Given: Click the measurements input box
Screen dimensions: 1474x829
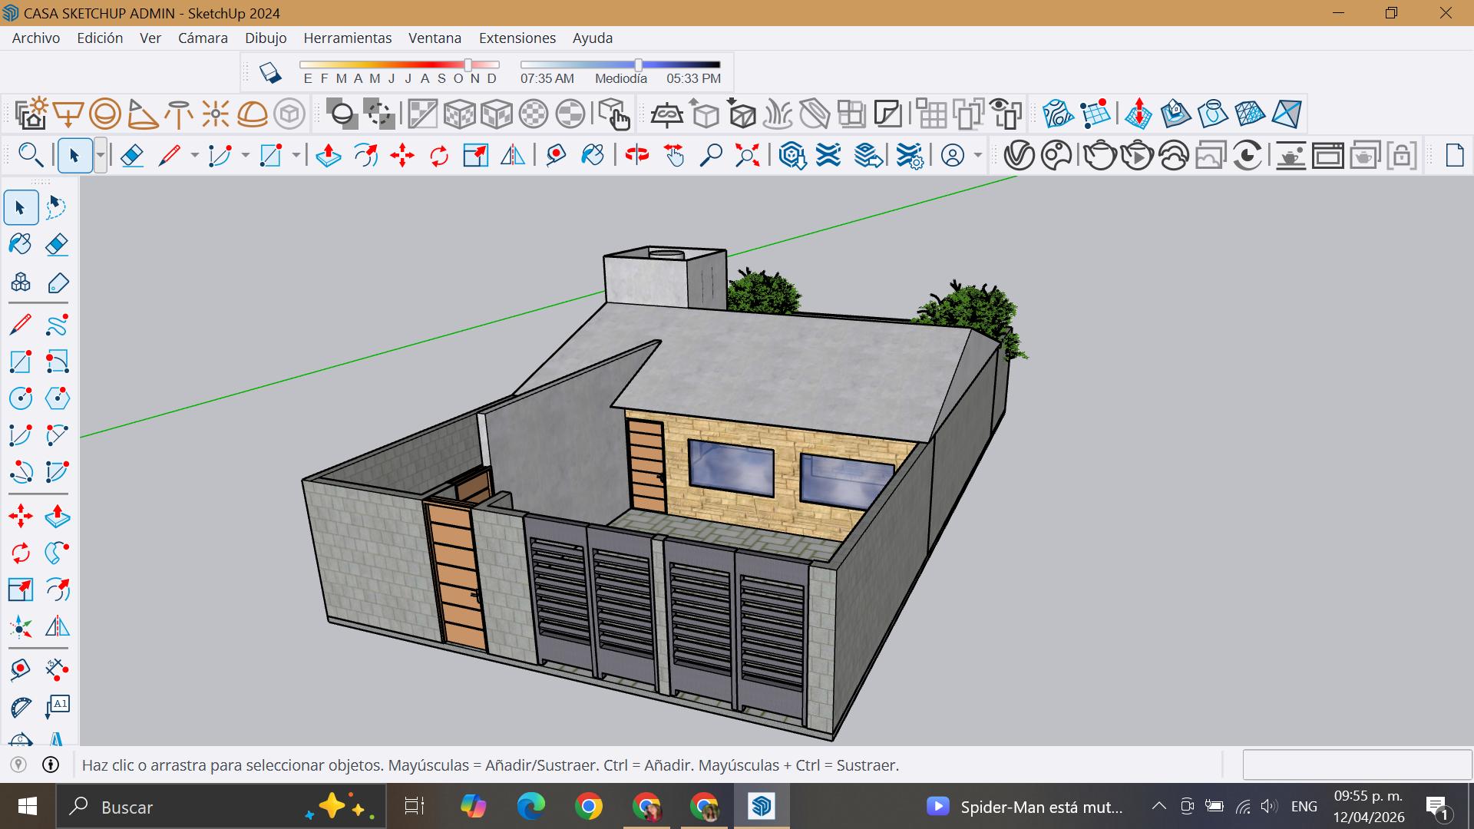Looking at the screenshot, I should [1356, 765].
